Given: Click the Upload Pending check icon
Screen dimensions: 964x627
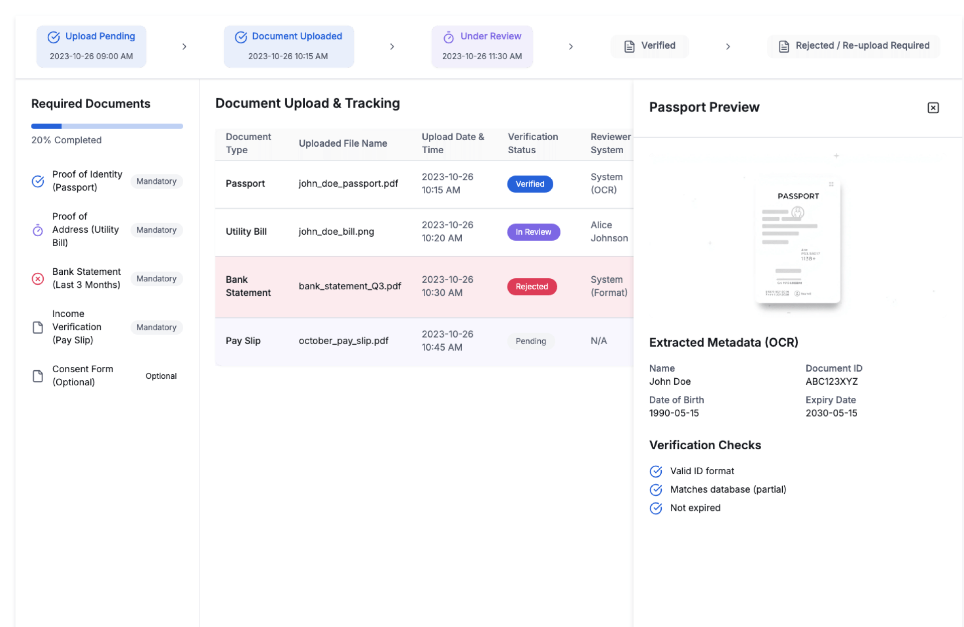Looking at the screenshot, I should pos(54,37).
